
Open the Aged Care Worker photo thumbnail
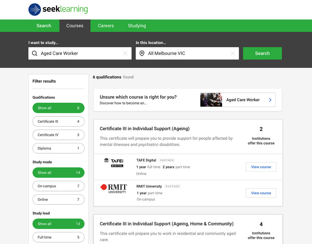coord(211,100)
